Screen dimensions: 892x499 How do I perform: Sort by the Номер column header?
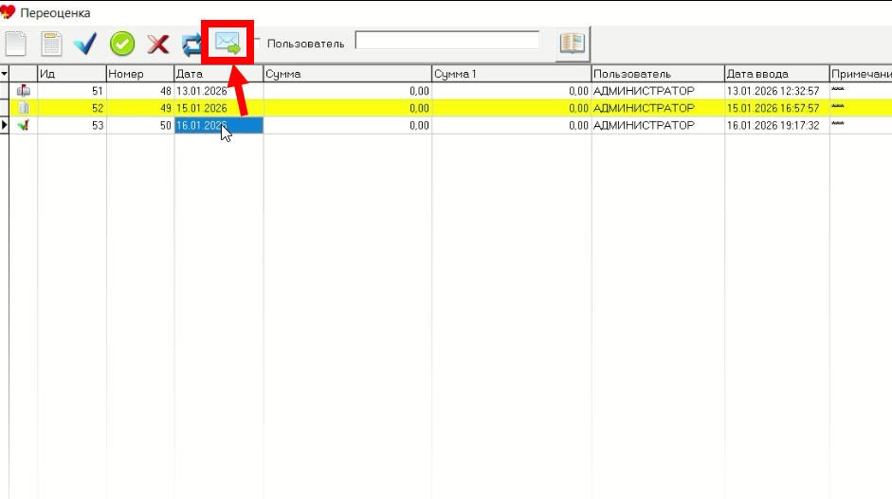(140, 74)
